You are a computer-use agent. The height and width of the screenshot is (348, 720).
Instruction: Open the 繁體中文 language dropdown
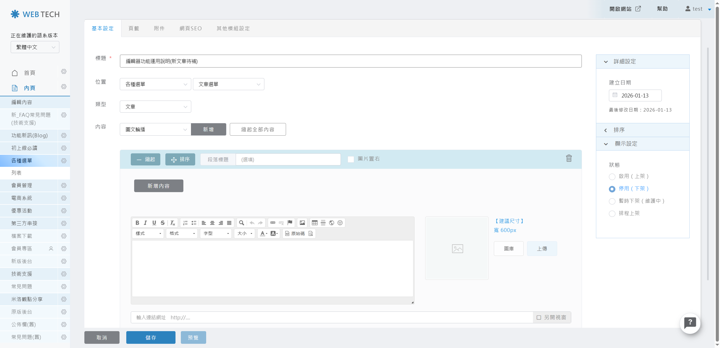pos(35,47)
